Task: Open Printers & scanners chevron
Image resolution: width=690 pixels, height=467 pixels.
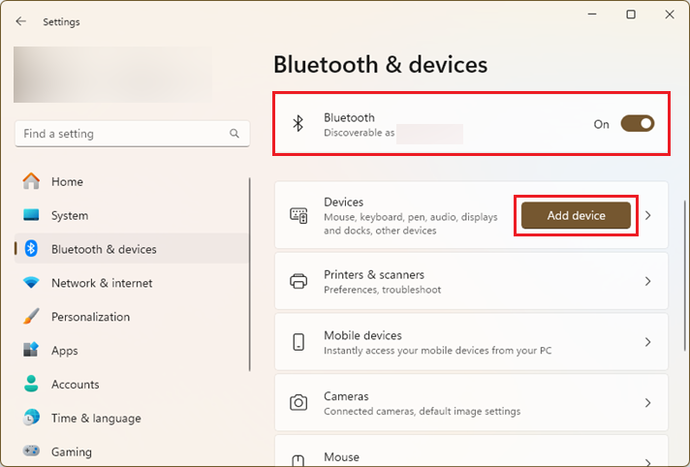Action: coord(647,281)
